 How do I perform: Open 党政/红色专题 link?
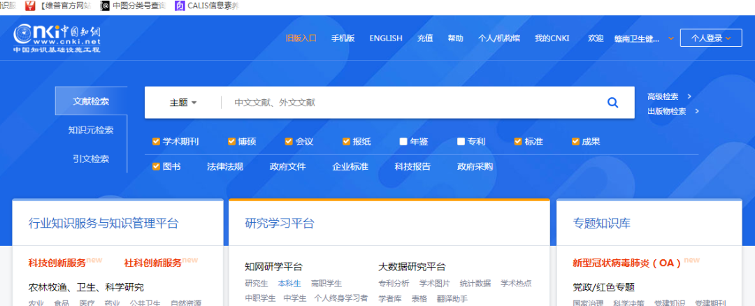coord(603,288)
